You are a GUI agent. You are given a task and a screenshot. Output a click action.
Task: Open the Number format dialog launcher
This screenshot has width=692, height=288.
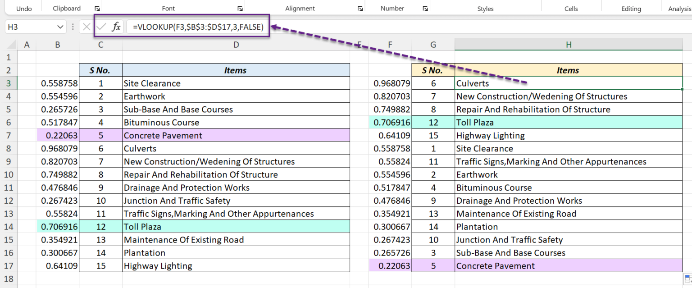(x=424, y=8)
